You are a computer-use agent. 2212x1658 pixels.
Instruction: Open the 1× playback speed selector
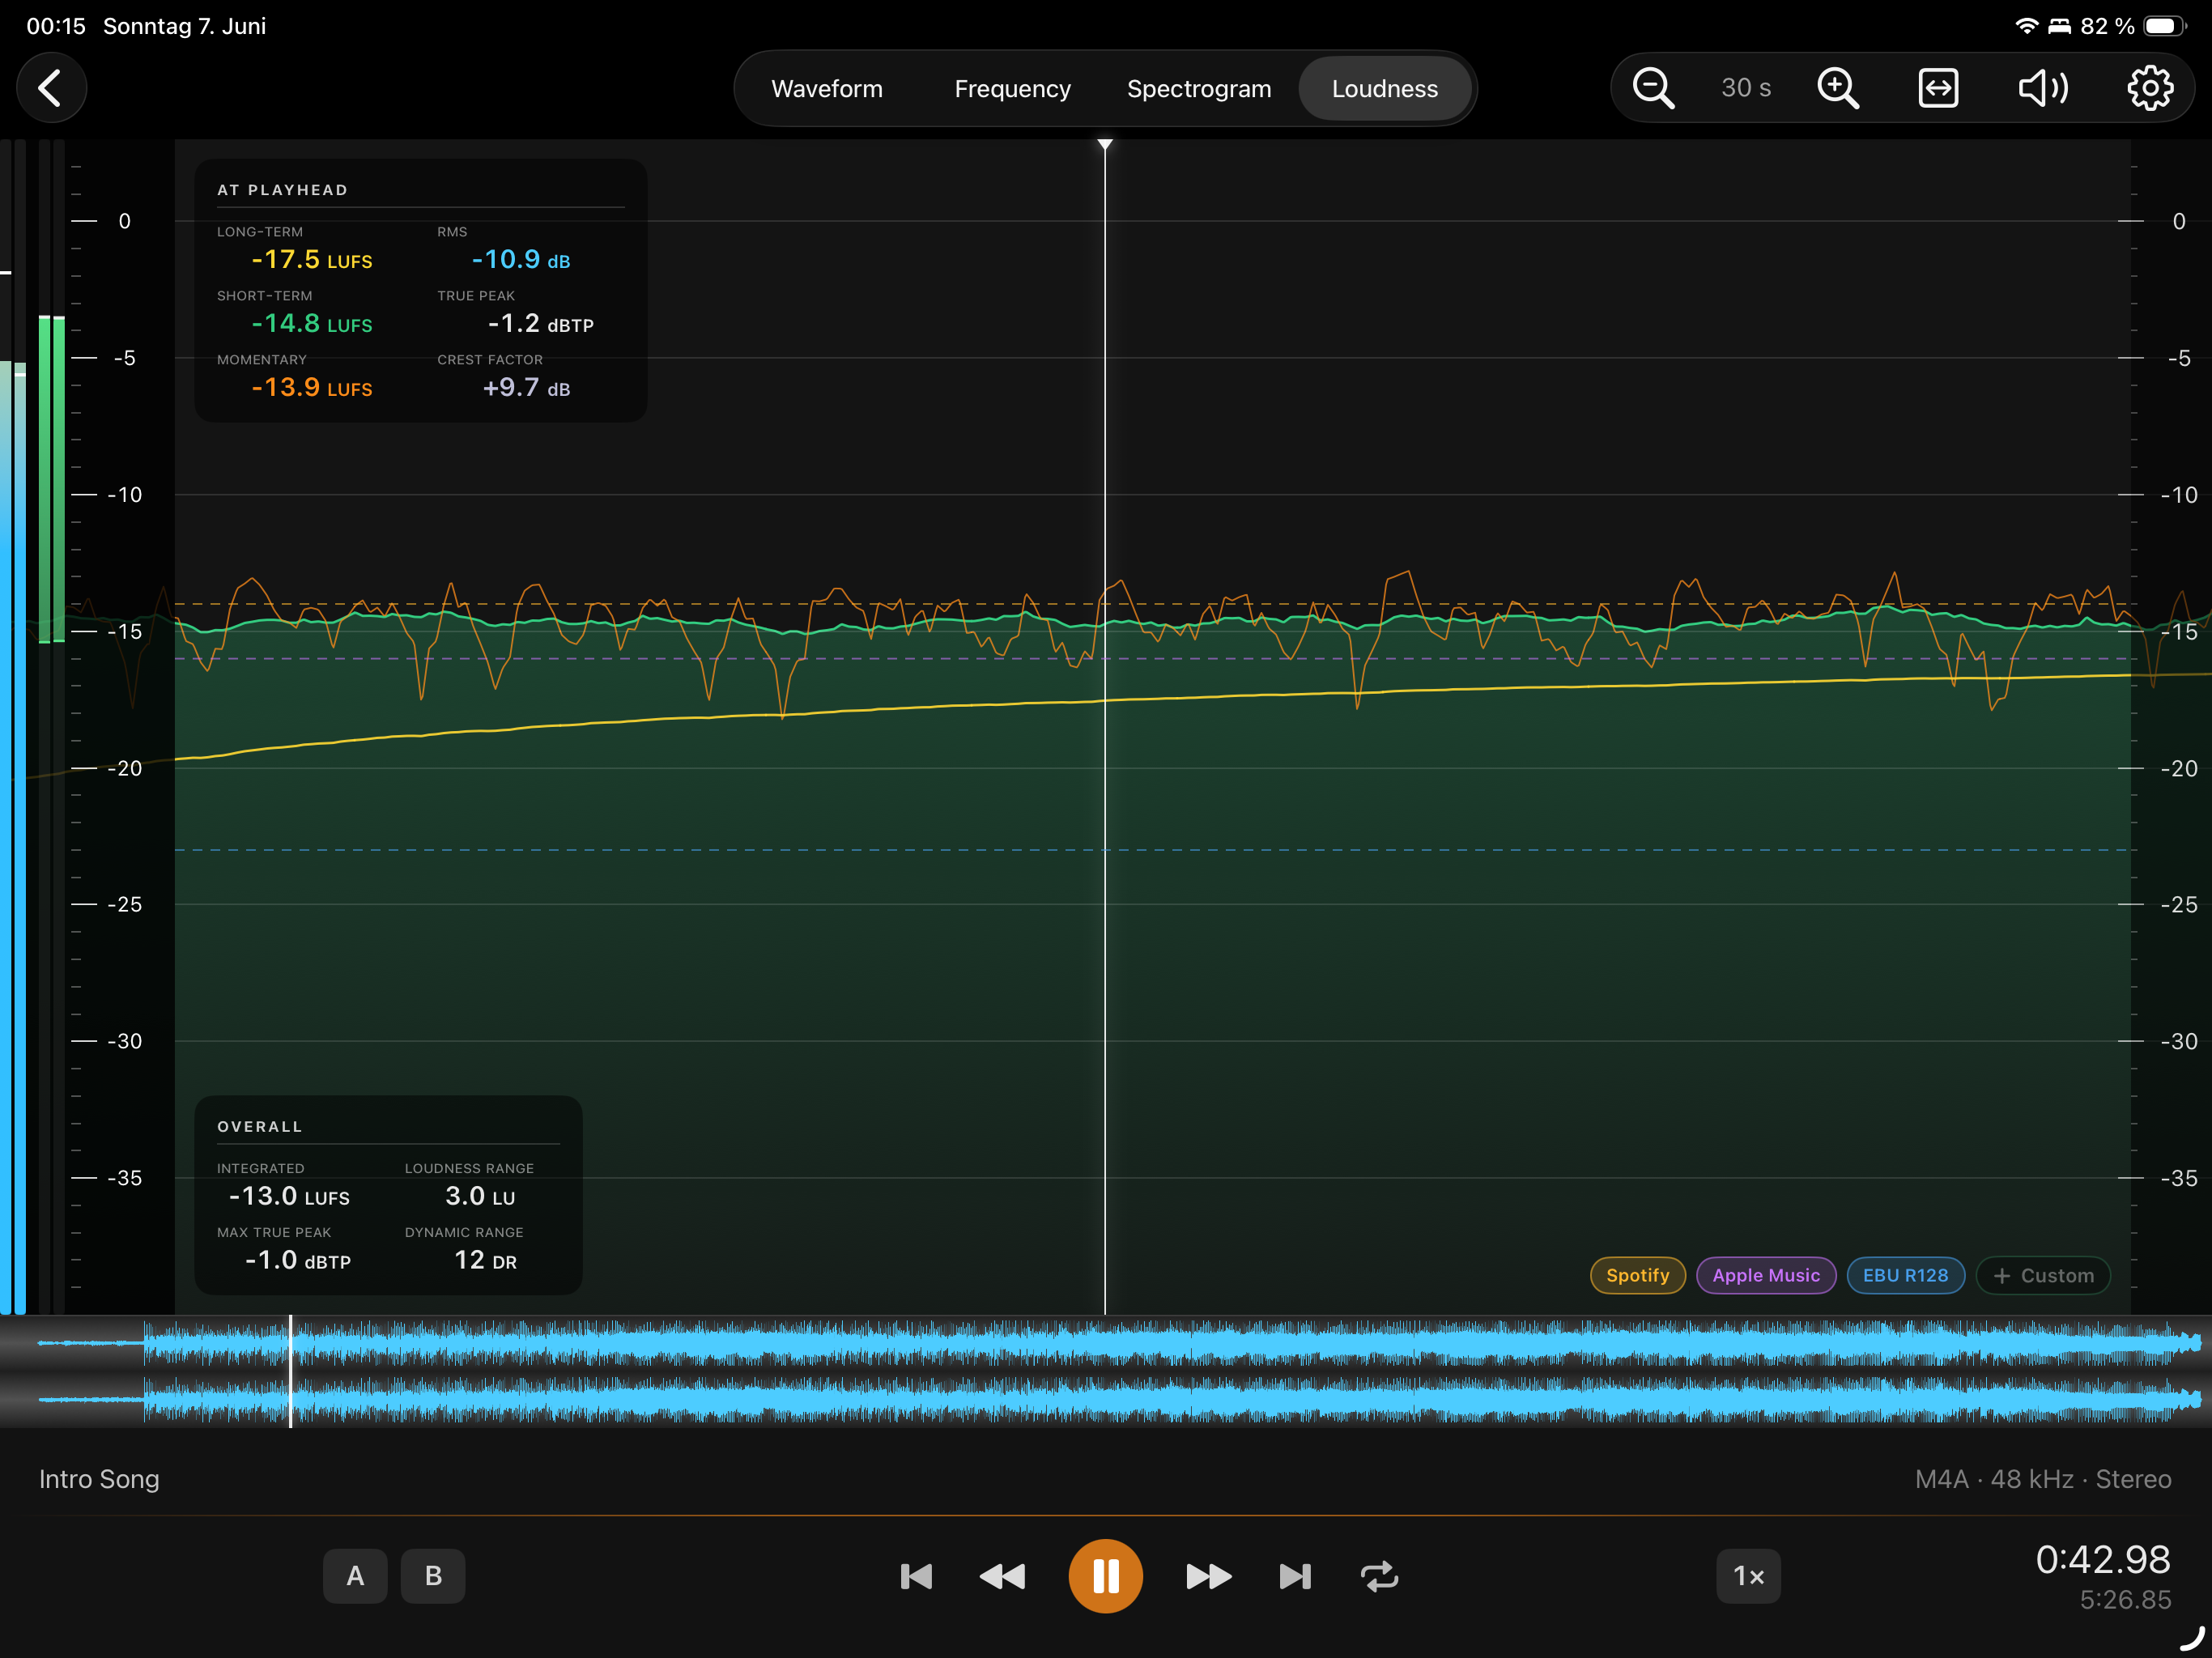[x=1748, y=1576]
